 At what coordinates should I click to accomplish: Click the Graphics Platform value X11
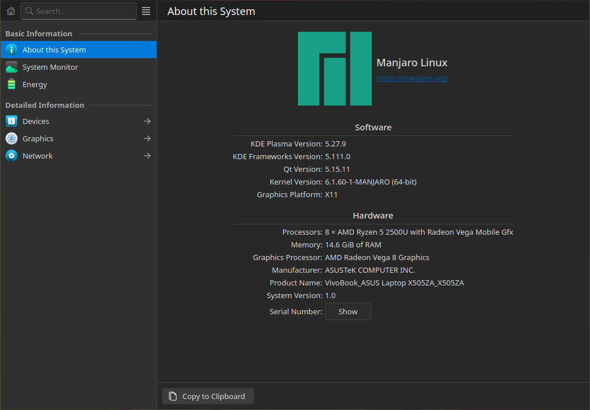331,195
